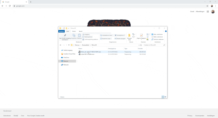Open a new Chrome tab
The width and height of the screenshot is (218, 118).
(31, 2)
